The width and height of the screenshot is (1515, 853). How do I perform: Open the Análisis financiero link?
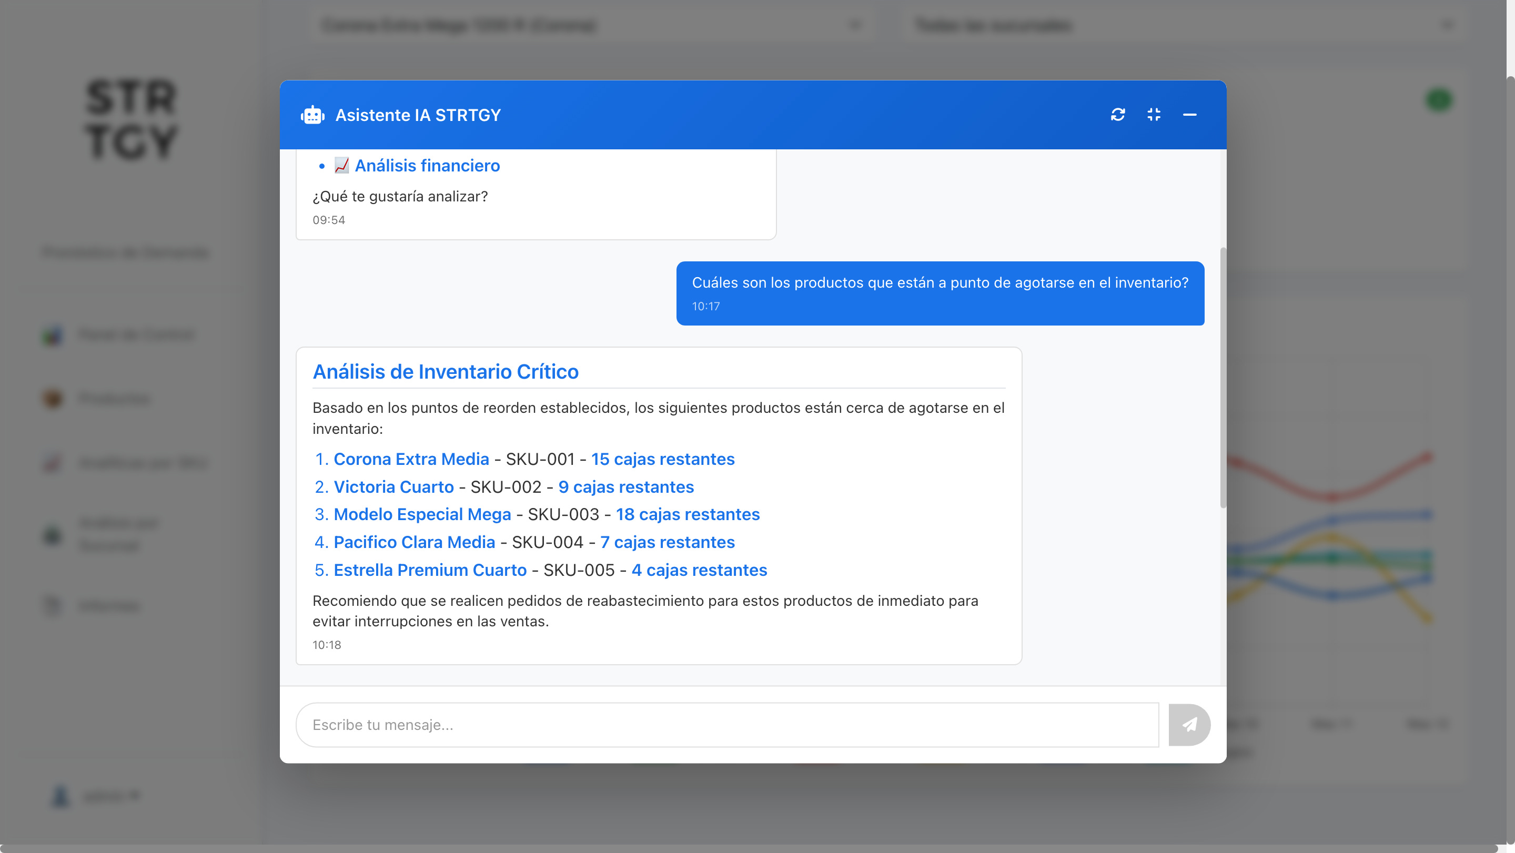pyautogui.click(x=427, y=166)
